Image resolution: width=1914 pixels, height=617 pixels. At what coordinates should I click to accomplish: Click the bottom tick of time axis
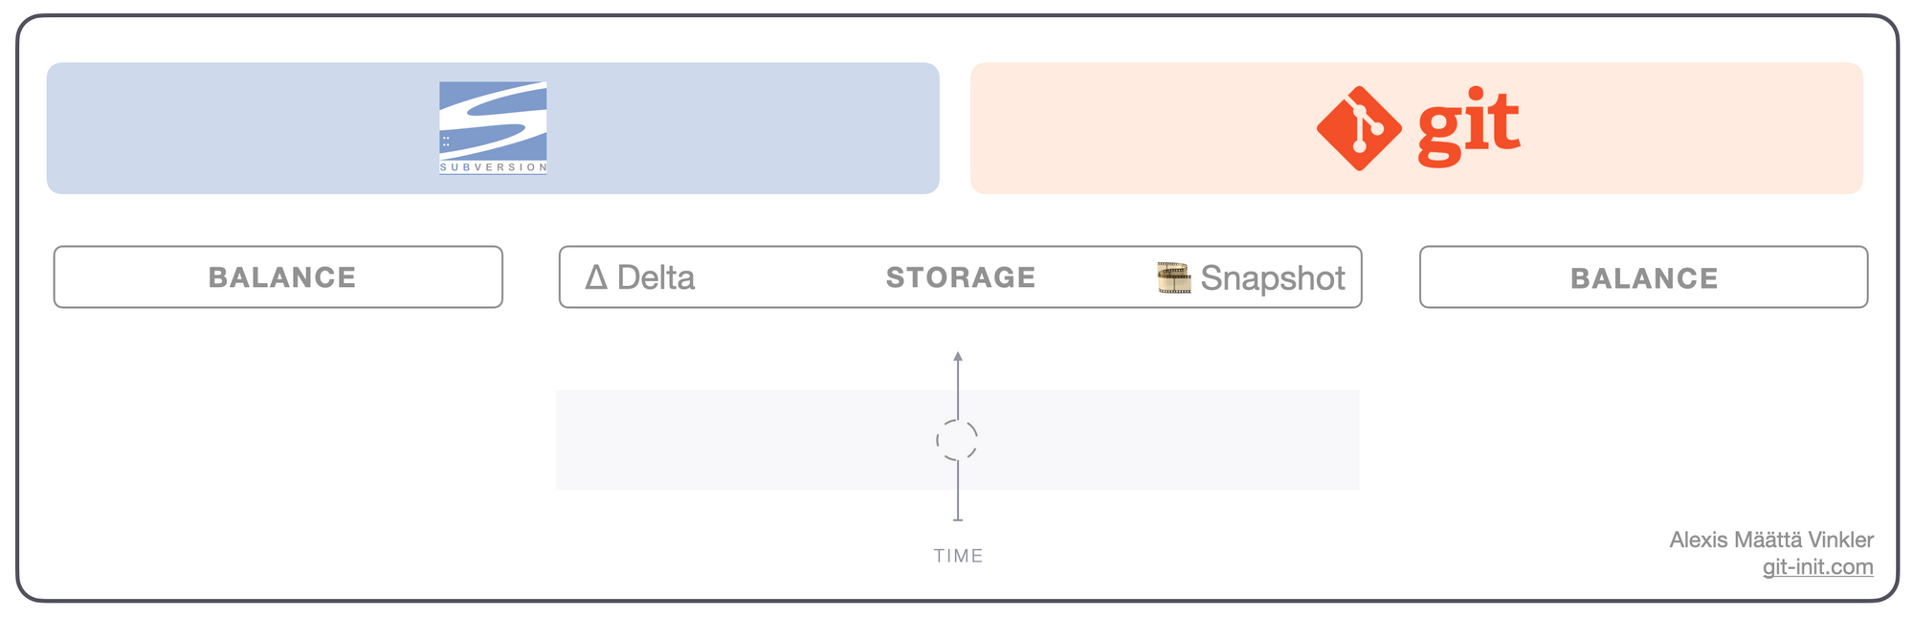point(958,519)
